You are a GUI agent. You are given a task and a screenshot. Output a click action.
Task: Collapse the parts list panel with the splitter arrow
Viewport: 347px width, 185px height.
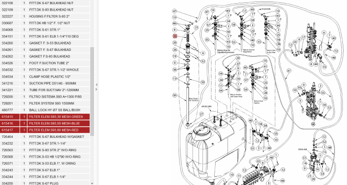[x=96, y=85]
